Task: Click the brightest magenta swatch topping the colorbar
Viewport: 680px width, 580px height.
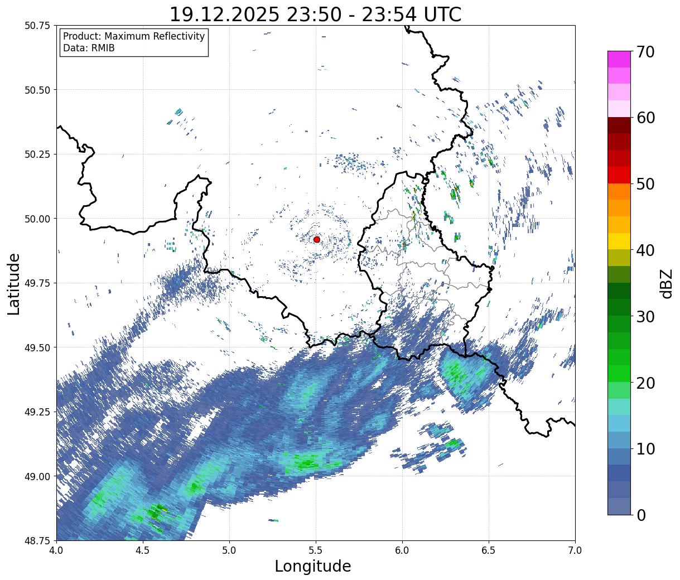Action: (x=619, y=59)
